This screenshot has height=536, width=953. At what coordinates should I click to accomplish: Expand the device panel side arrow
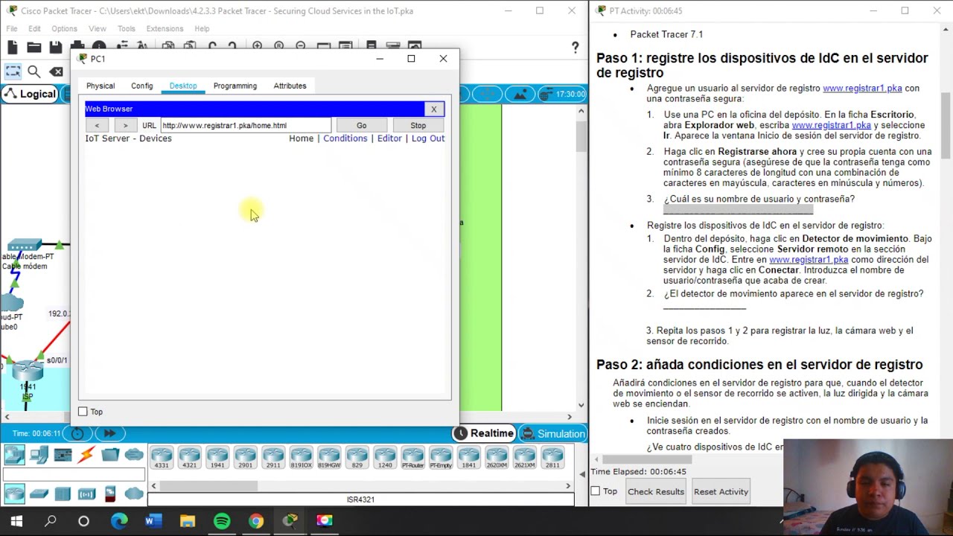point(583,473)
